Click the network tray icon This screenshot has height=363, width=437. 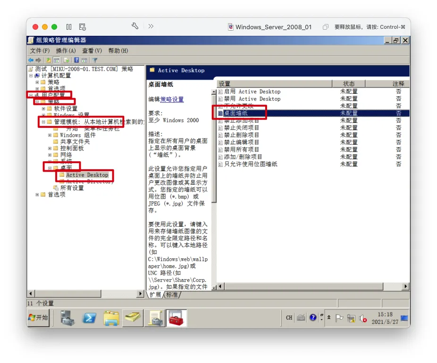click(x=351, y=318)
